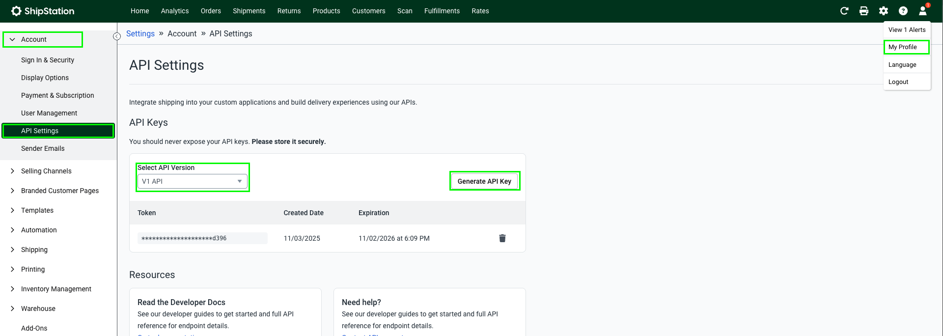Image resolution: width=943 pixels, height=336 pixels.
Task: Open the Select API Version dropdown
Action: pos(192,181)
